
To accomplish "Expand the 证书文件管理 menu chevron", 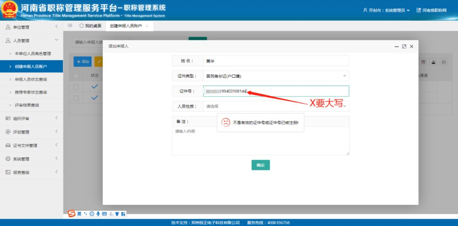I will 56,145.
